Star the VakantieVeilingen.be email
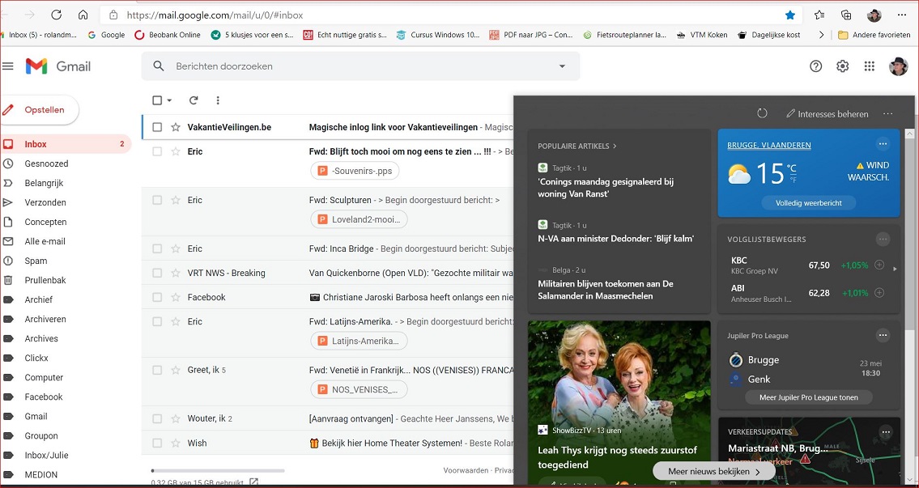 (176, 127)
